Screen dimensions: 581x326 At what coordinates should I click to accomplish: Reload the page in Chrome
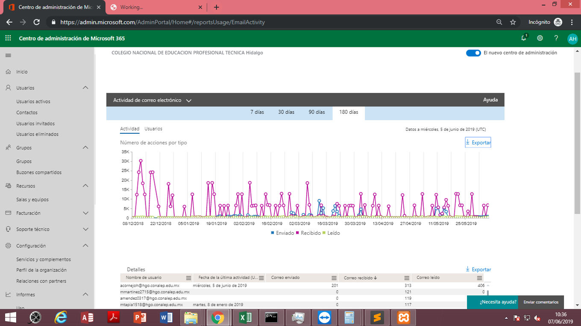[x=37, y=22]
